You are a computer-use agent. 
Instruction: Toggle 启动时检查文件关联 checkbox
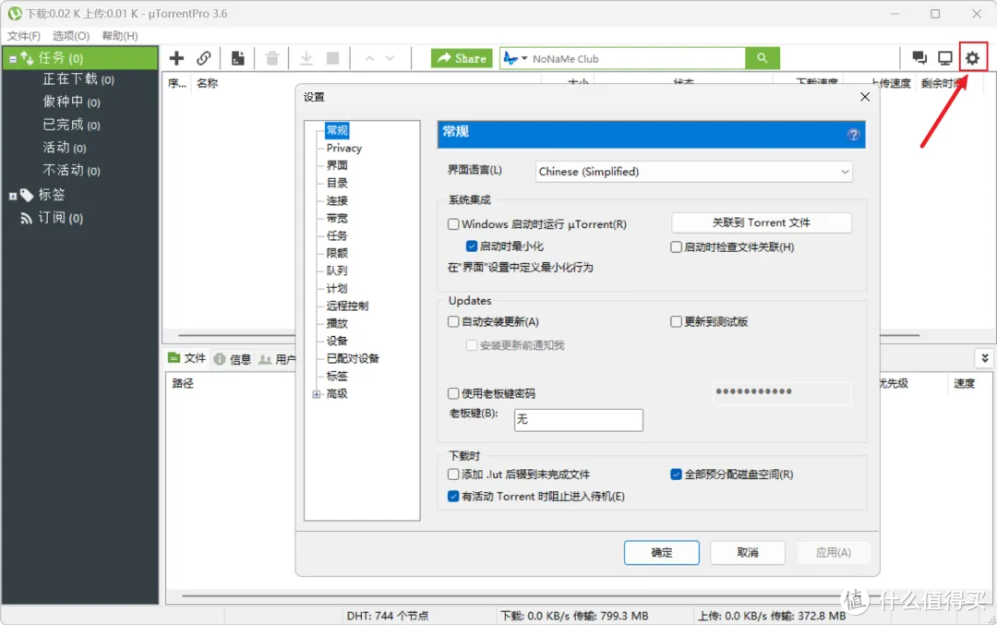(676, 246)
